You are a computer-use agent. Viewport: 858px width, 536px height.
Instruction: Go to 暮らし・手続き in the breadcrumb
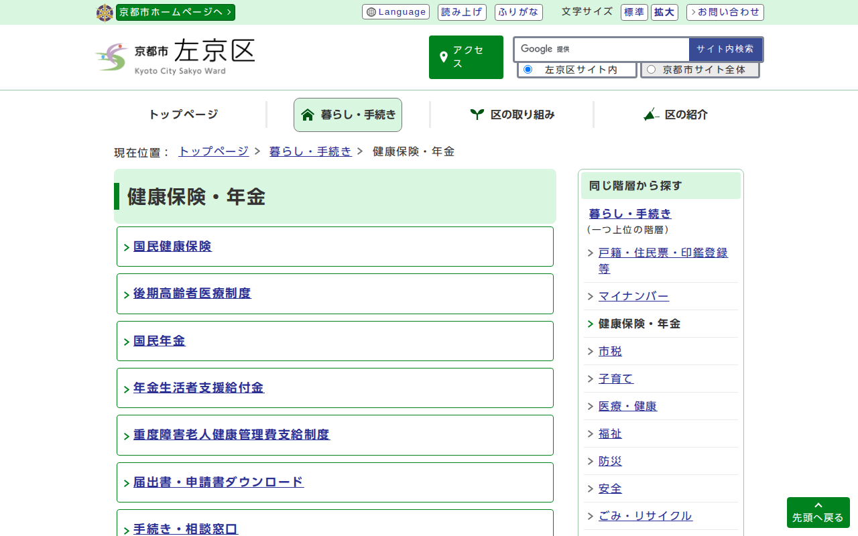point(310,151)
